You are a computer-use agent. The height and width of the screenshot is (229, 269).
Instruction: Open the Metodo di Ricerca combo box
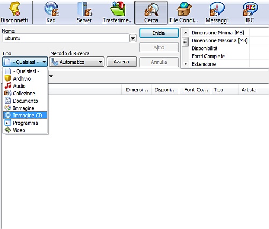pos(77,62)
